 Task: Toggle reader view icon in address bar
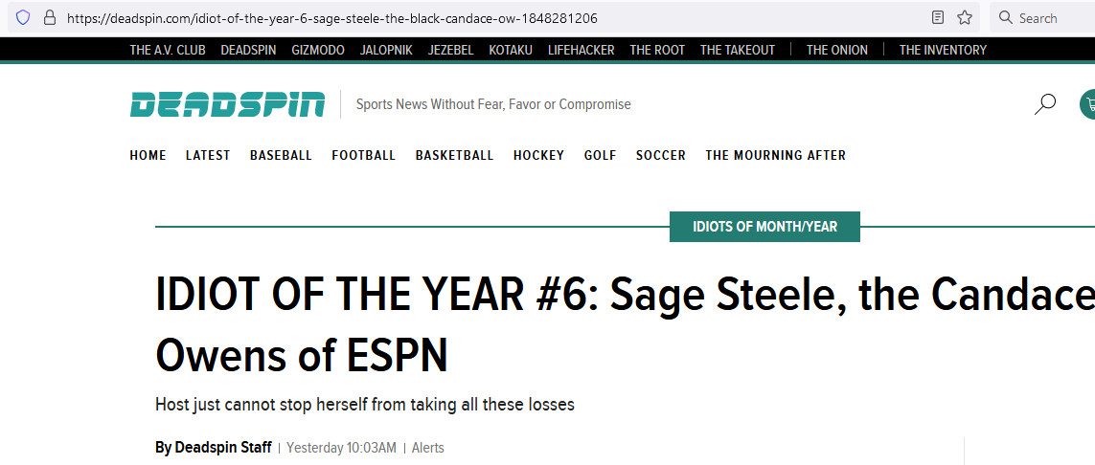(938, 17)
